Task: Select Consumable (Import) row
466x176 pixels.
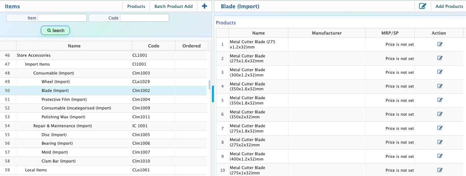Action: click(103, 73)
